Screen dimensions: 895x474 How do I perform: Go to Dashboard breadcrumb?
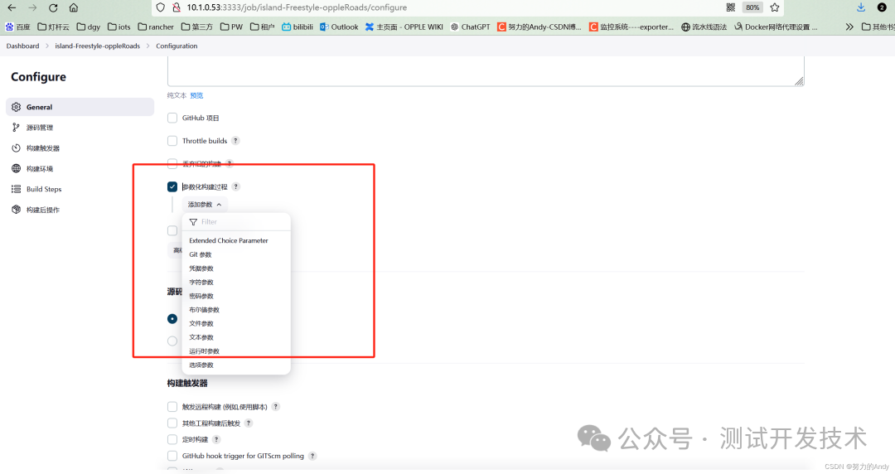(x=23, y=46)
